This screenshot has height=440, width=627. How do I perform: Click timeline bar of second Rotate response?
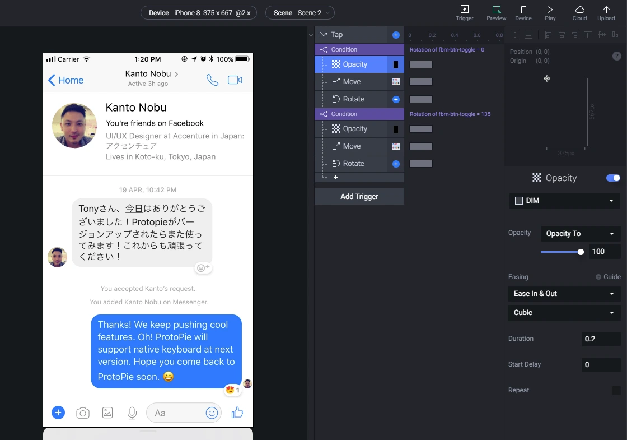(420, 163)
